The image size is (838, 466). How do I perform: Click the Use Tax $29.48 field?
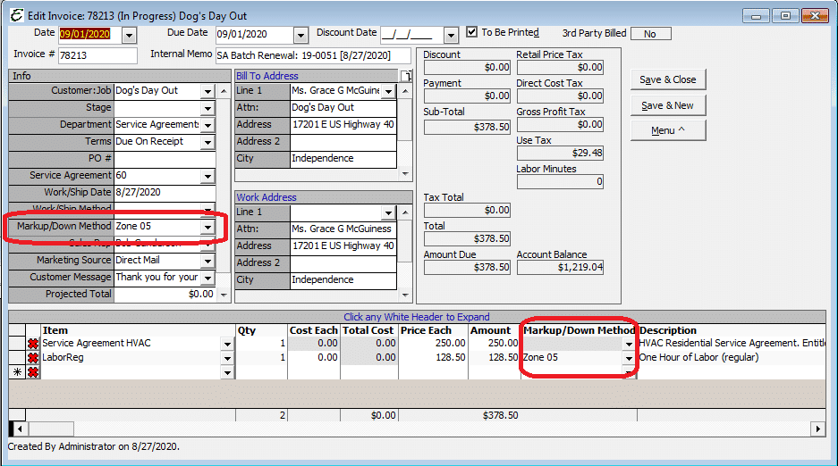click(x=560, y=153)
